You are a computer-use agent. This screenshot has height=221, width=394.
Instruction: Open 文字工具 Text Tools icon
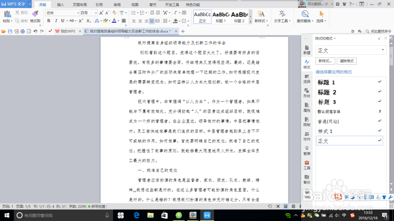(x=282, y=14)
